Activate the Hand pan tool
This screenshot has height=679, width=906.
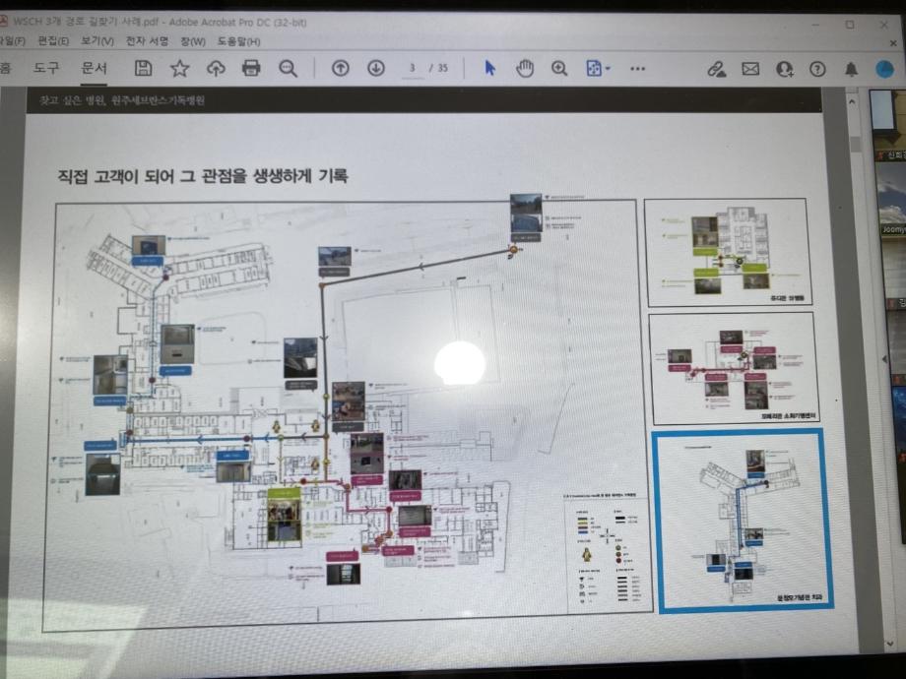click(525, 68)
